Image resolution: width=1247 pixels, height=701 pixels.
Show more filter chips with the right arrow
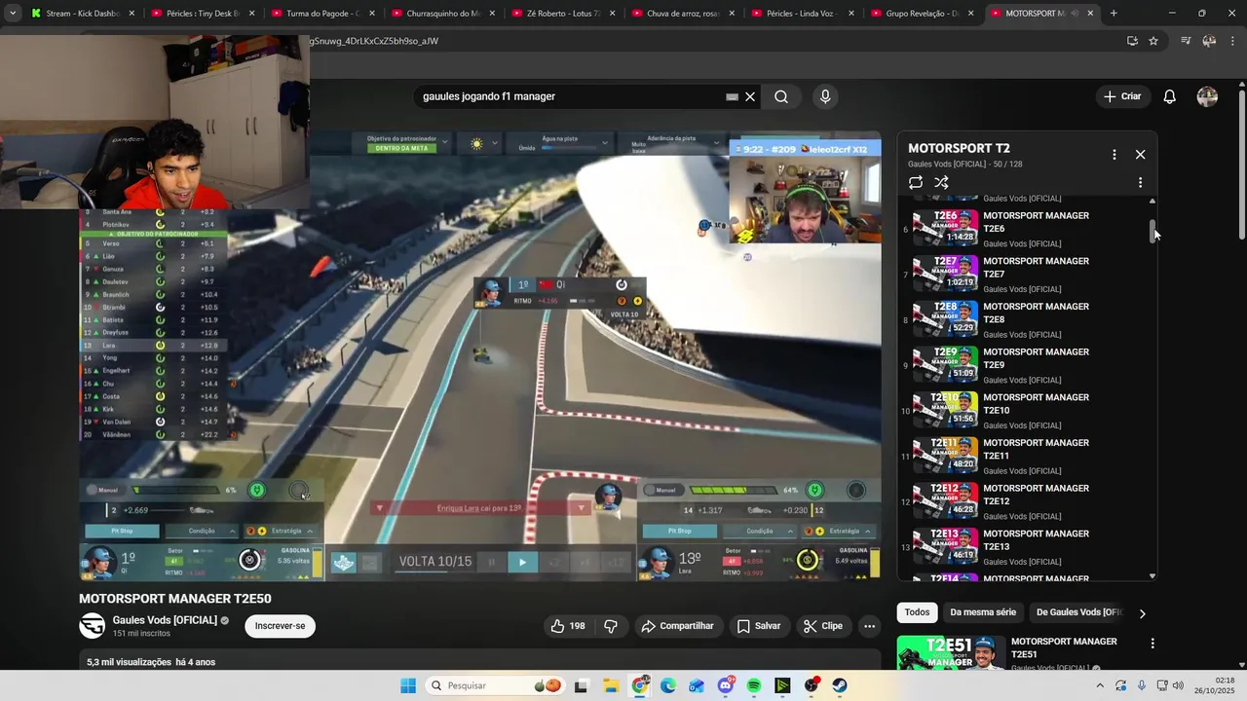pos(1142,613)
